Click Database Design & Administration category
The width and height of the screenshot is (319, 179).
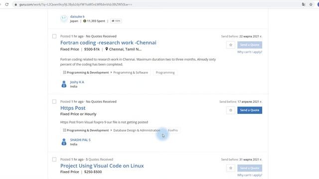click(137, 130)
